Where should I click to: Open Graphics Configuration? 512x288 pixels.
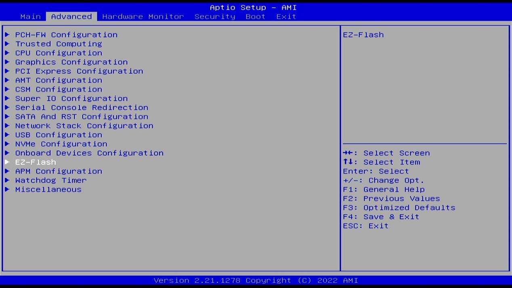(x=71, y=62)
